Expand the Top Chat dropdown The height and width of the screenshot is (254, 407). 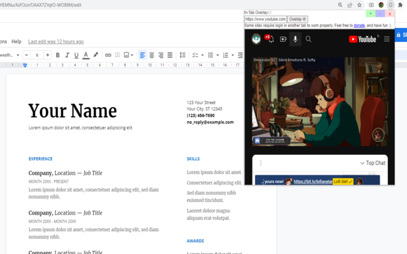click(373, 163)
